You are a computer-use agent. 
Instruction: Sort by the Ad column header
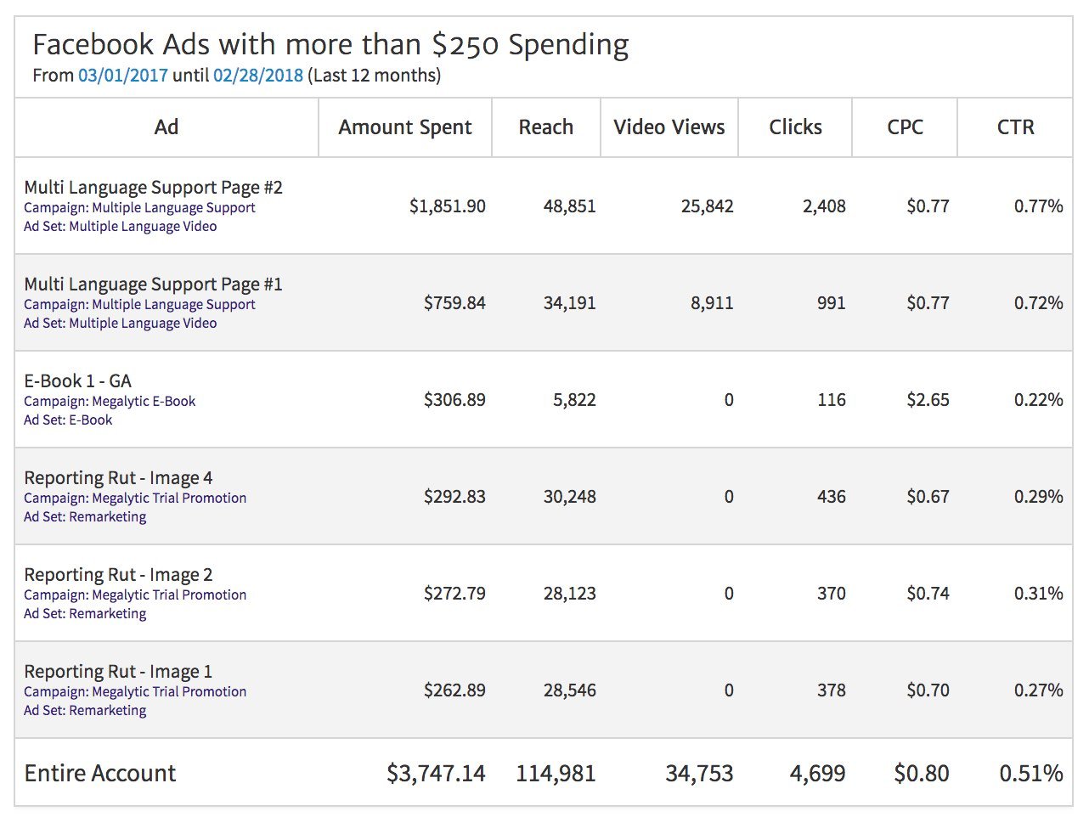point(166,127)
